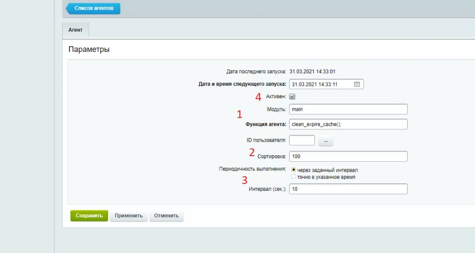Select 'через заданный интервал' radio option
Image resolution: width=475 pixels, height=253 pixels.
coord(293,170)
